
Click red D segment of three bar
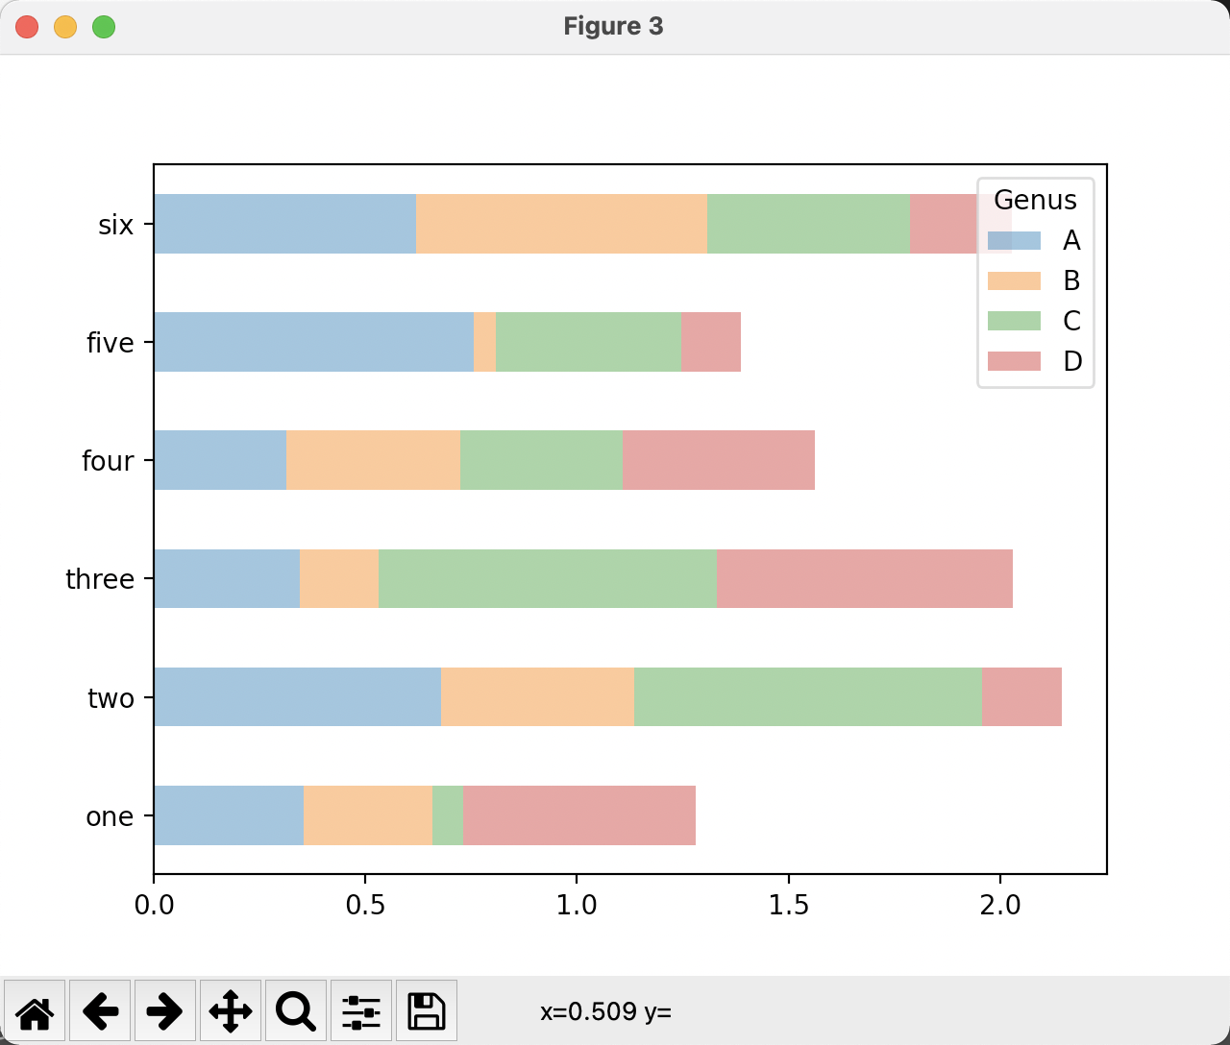pyautogui.click(x=865, y=578)
